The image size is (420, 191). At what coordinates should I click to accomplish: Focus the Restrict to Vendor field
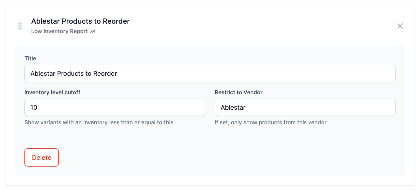[x=305, y=107]
